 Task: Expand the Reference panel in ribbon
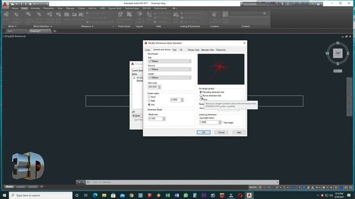point(87,26)
